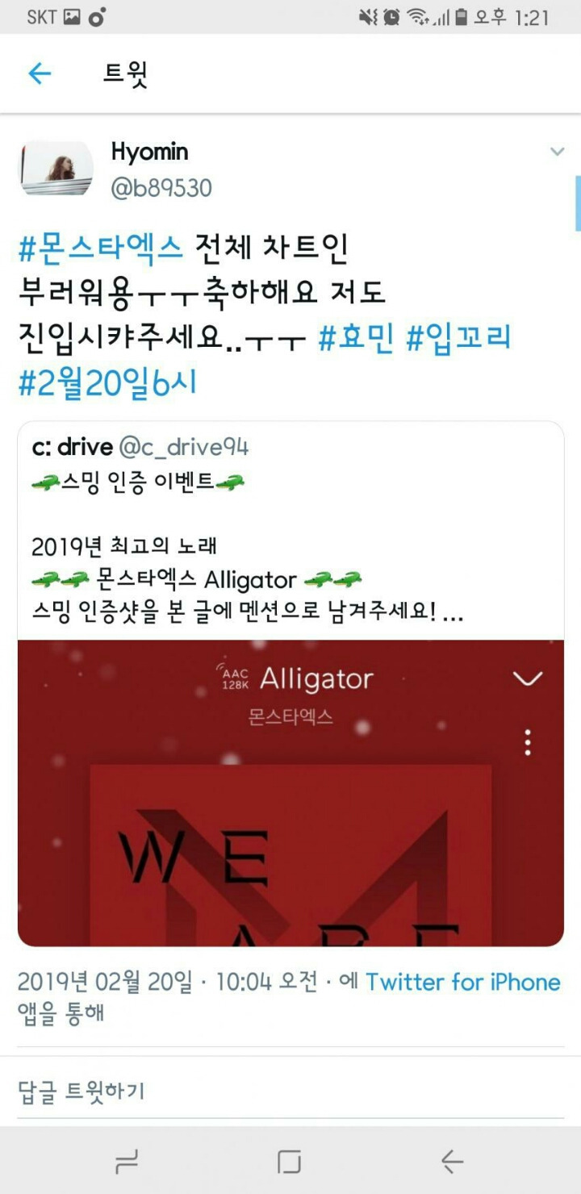This screenshot has width=581, height=1194.
Task: Collapse the Alligator player chevron
Action: pos(528,679)
